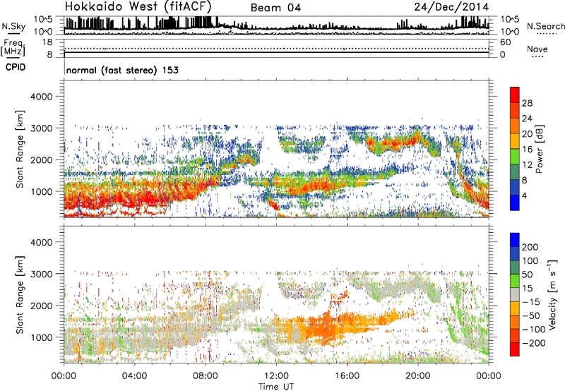The image size is (565, 391).
Task: Click the "Power [dB]" color bar title
Action: coord(540,149)
